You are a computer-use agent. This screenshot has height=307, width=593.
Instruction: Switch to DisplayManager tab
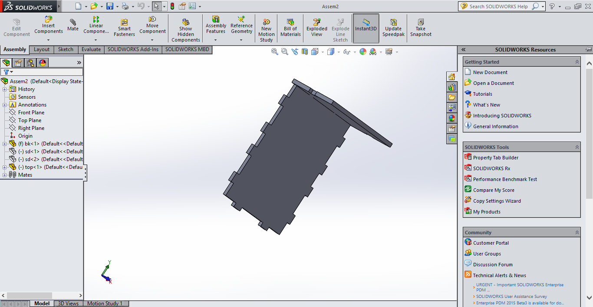pyautogui.click(x=43, y=63)
